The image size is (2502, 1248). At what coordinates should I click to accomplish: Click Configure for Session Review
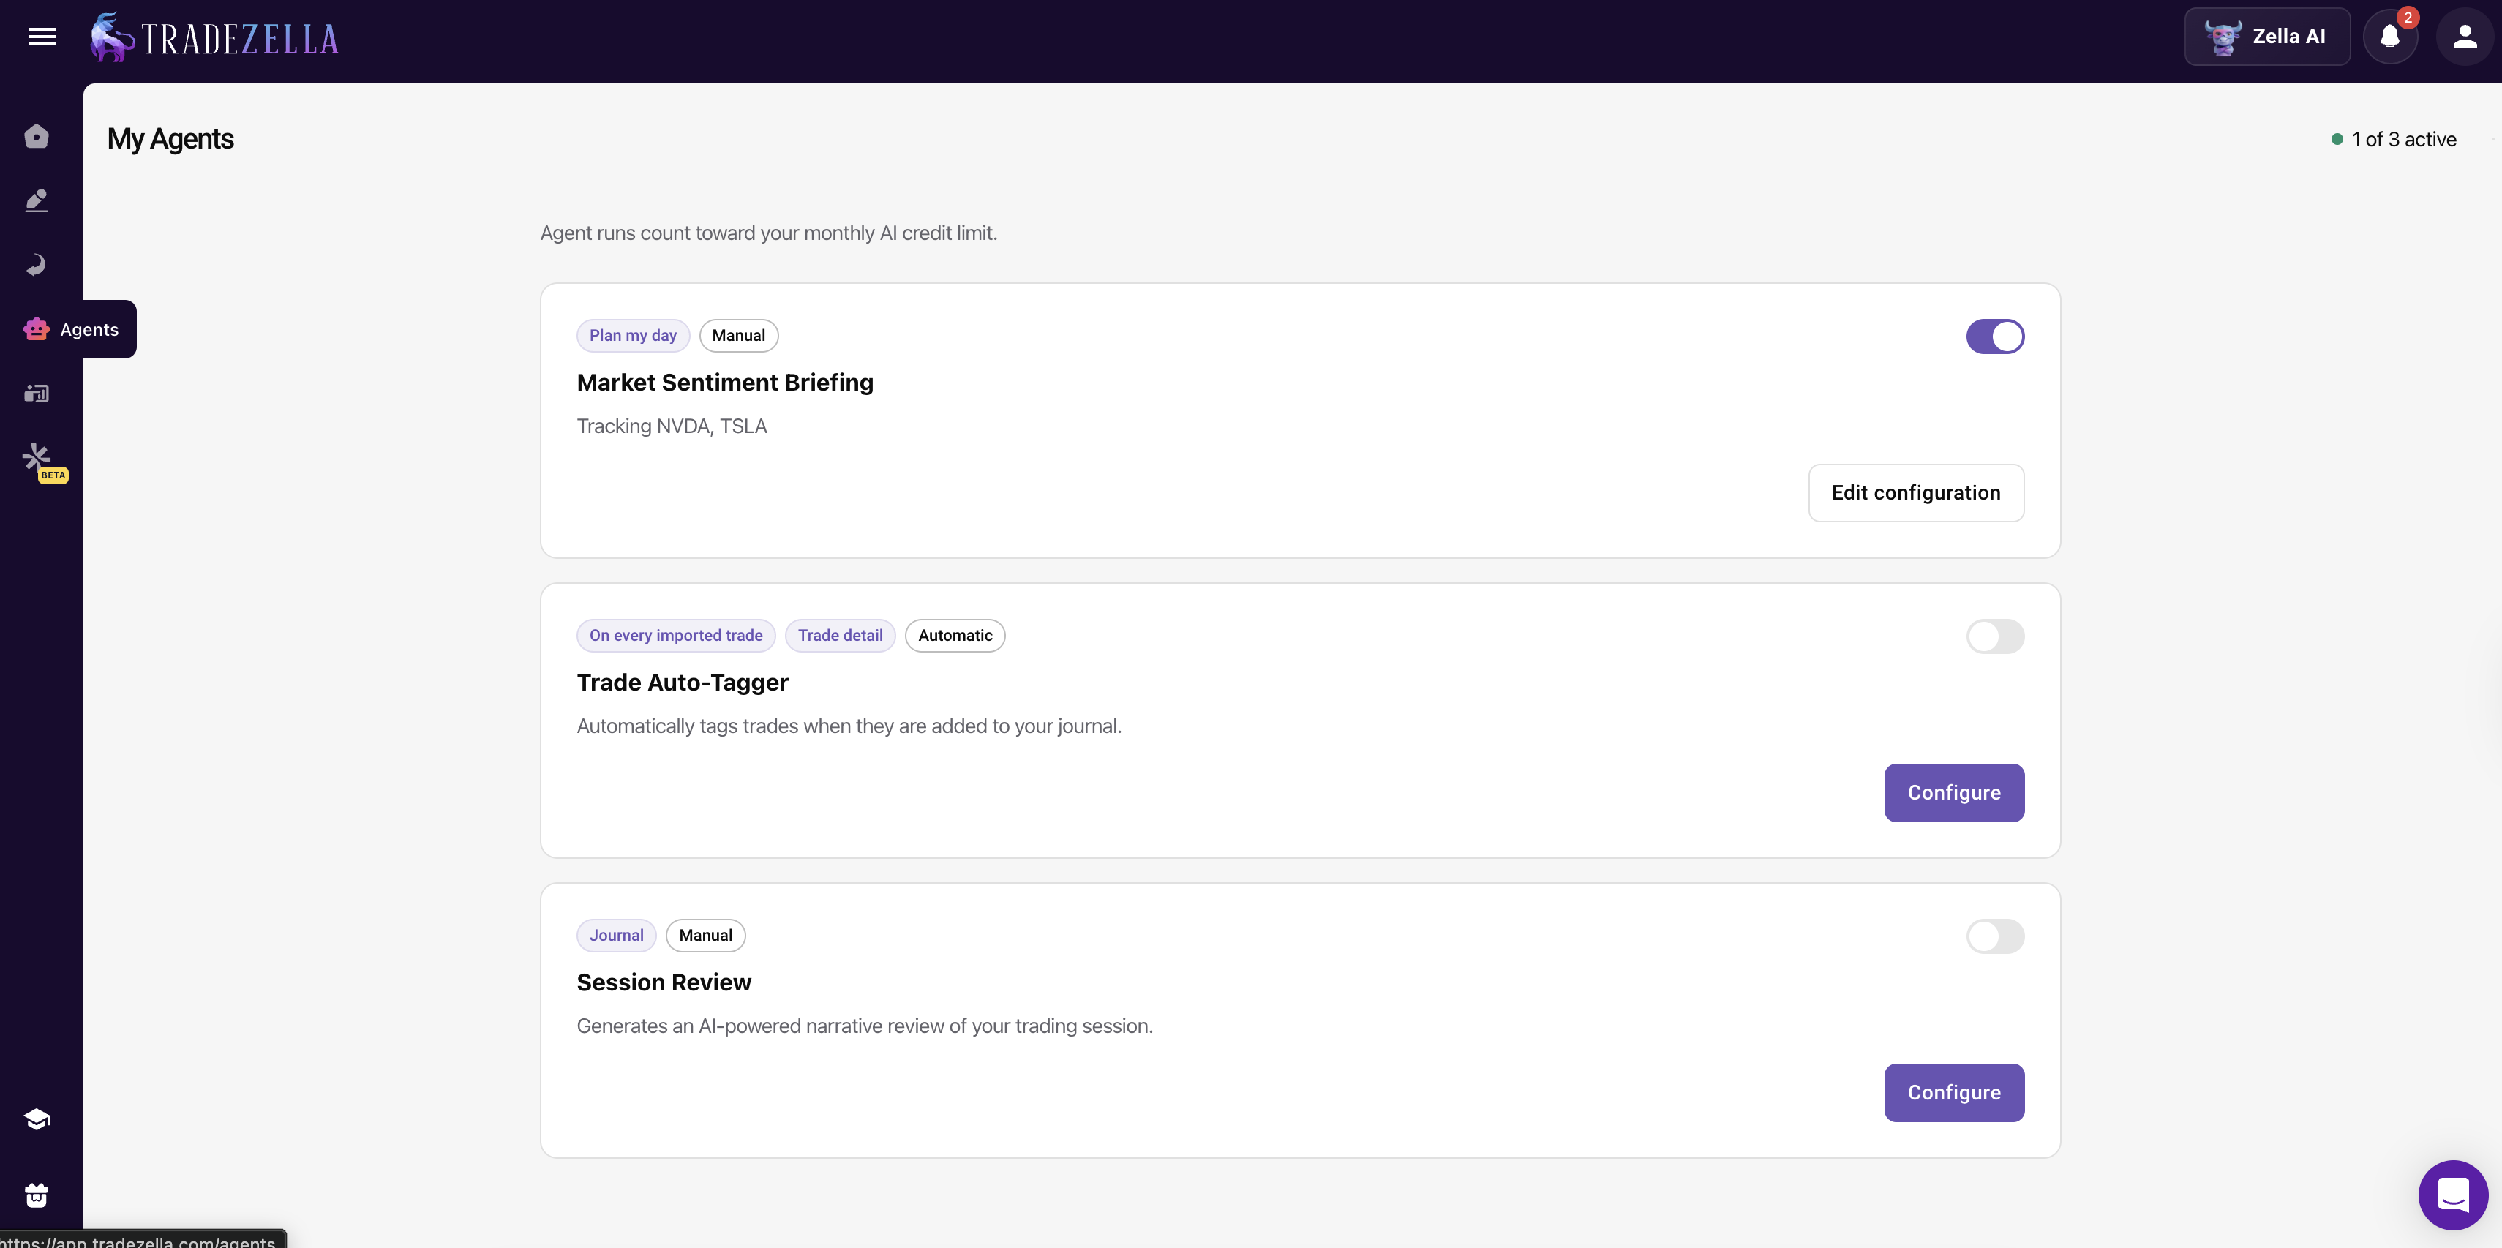coord(1954,1093)
